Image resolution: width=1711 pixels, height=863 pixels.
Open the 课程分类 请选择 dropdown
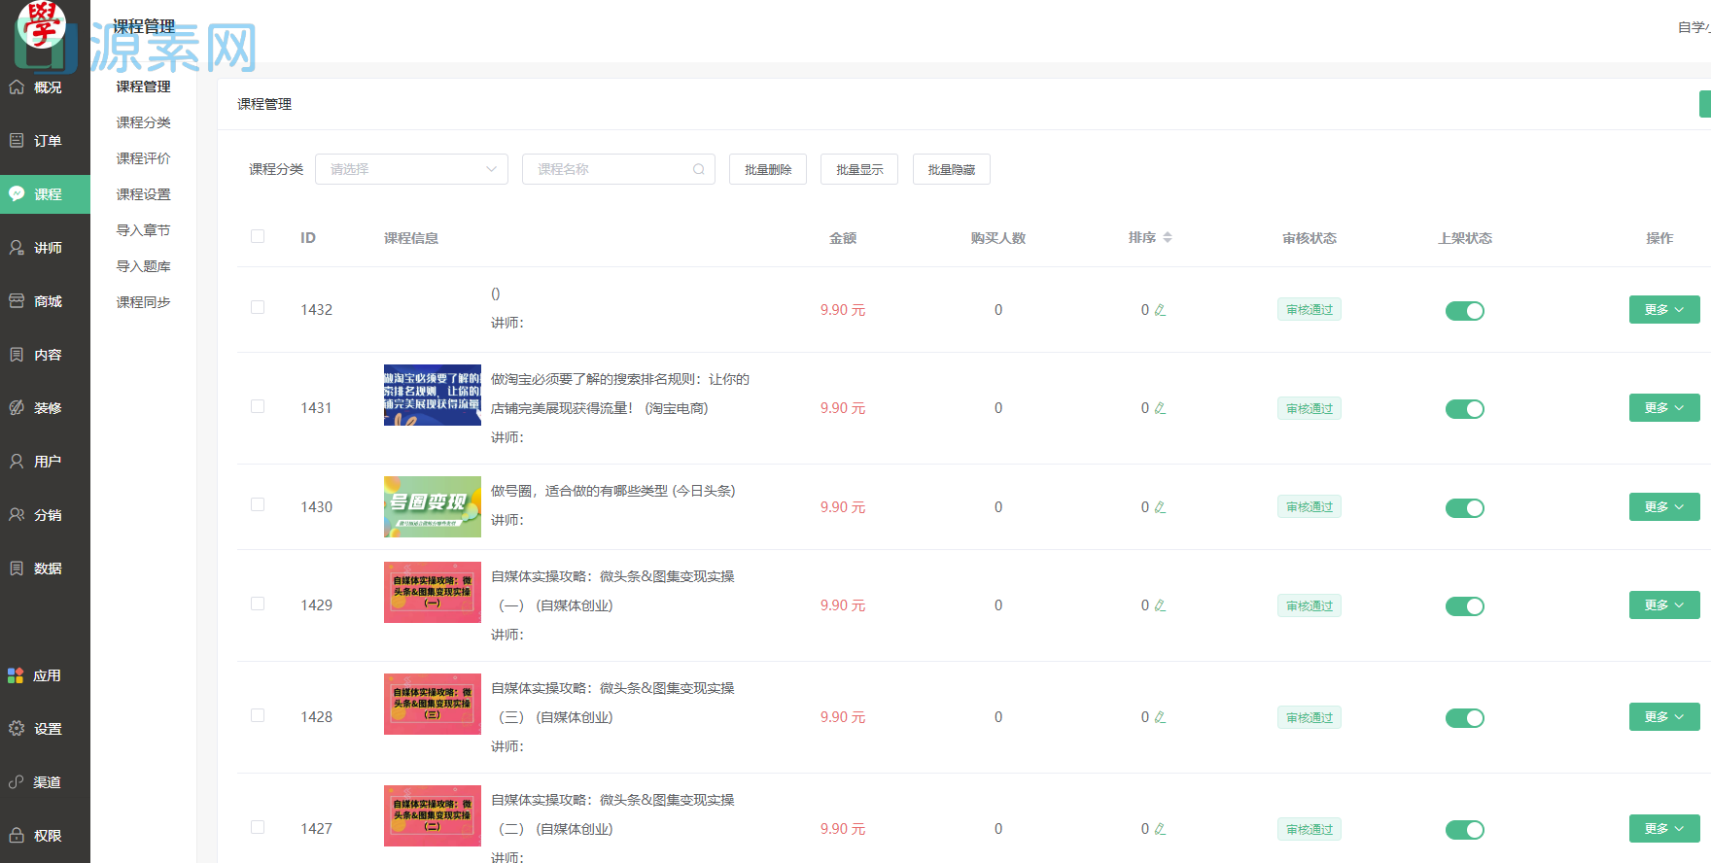point(411,169)
